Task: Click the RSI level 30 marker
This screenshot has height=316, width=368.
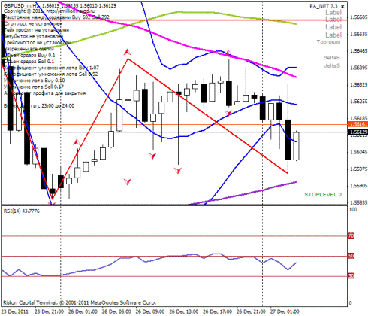Action: click(x=351, y=276)
